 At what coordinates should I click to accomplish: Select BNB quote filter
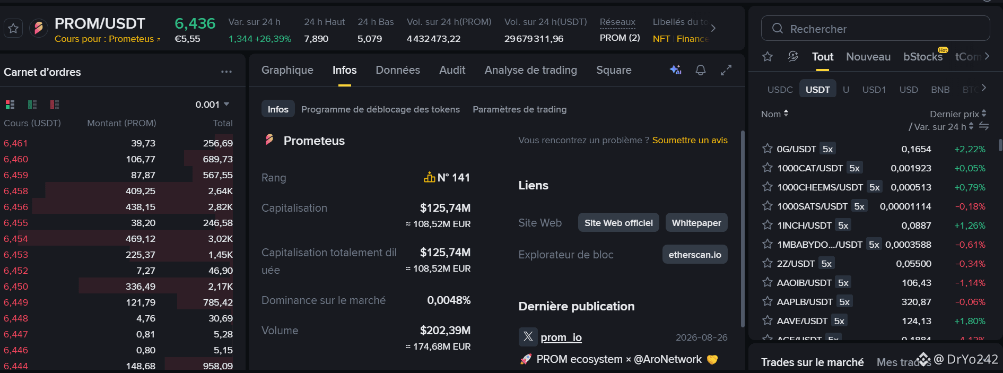[940, 90]
